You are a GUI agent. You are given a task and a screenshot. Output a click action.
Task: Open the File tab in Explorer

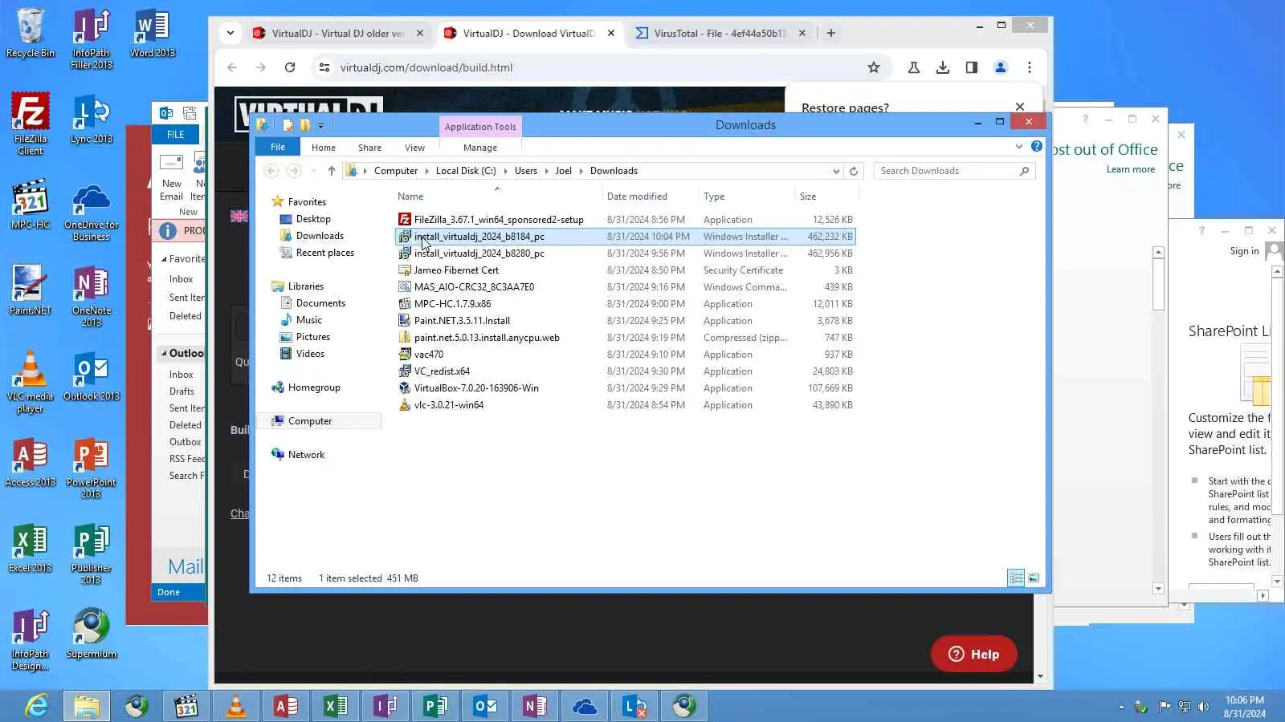coord(278,148)
